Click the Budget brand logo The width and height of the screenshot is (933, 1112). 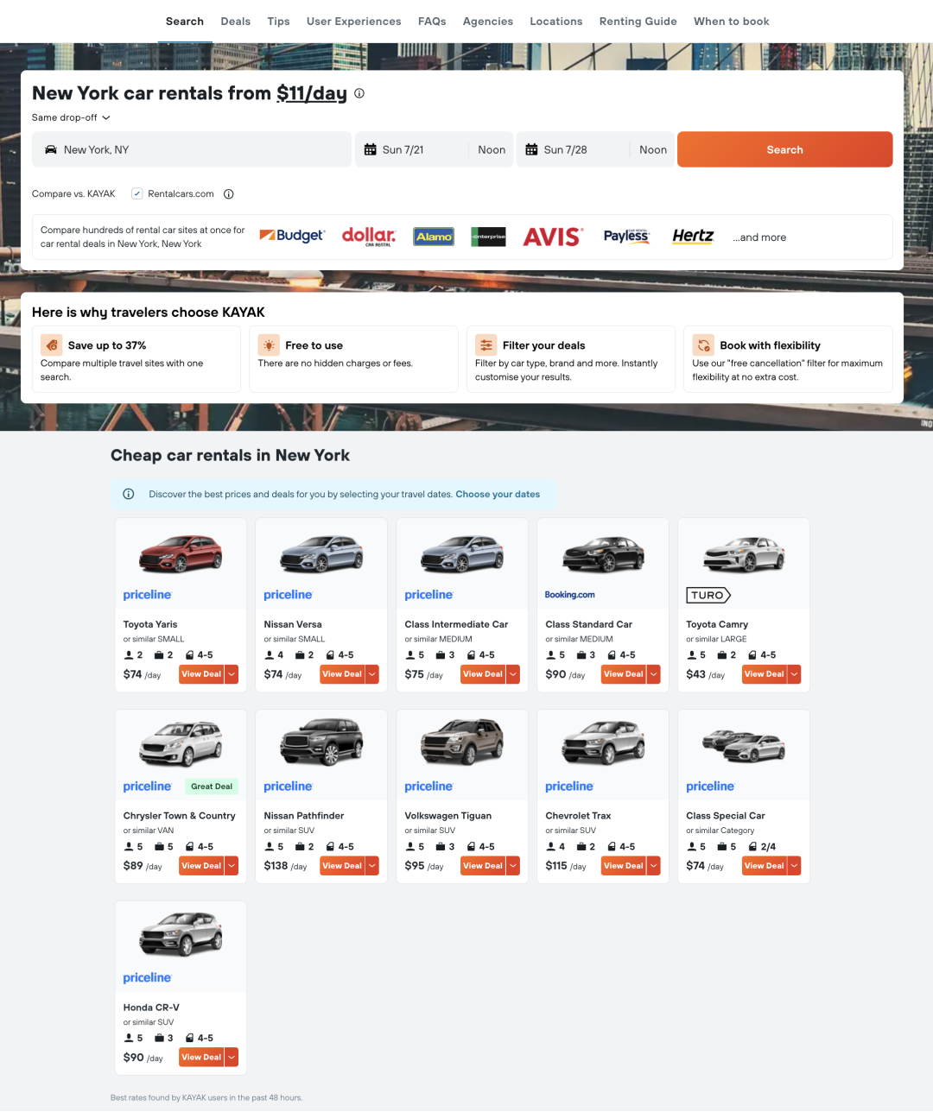point(292,236)
